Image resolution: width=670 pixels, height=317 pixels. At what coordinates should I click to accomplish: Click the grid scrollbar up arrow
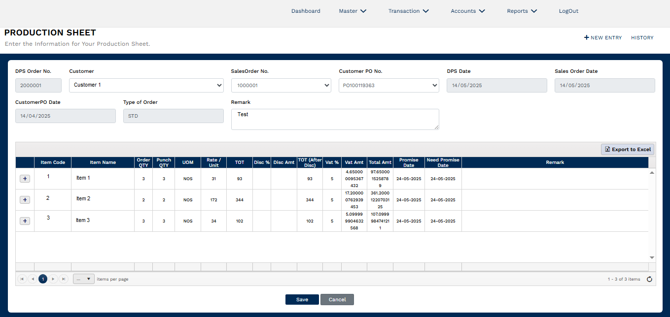652,173
